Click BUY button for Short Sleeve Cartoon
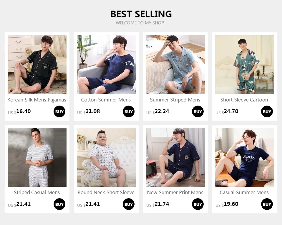 tap(267, 111)
